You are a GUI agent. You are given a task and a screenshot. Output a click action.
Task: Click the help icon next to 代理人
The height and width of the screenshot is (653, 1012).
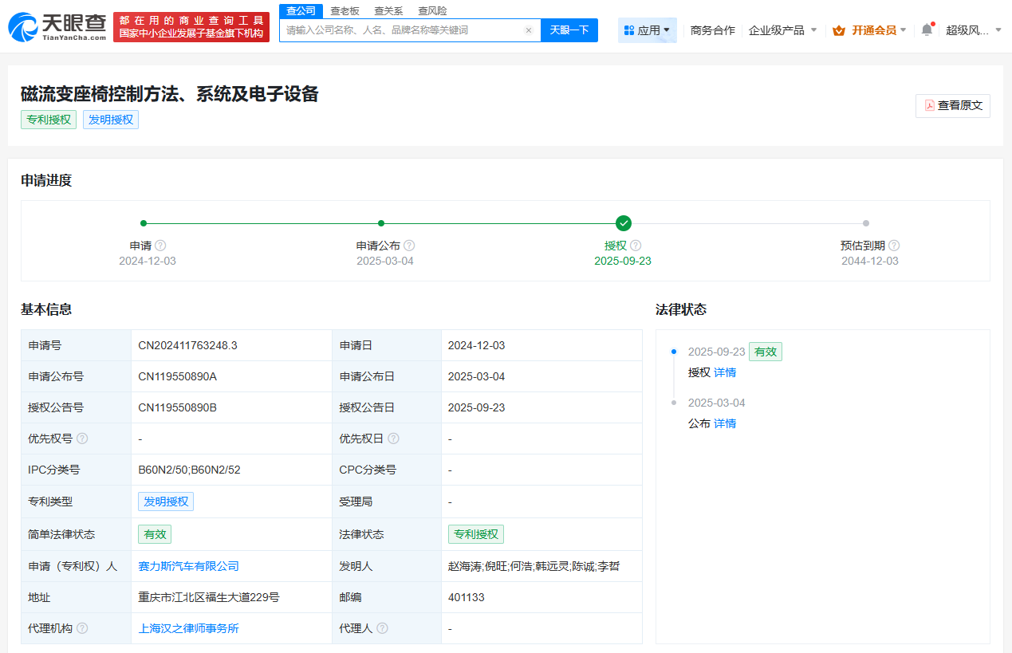(x=382, y=628)
